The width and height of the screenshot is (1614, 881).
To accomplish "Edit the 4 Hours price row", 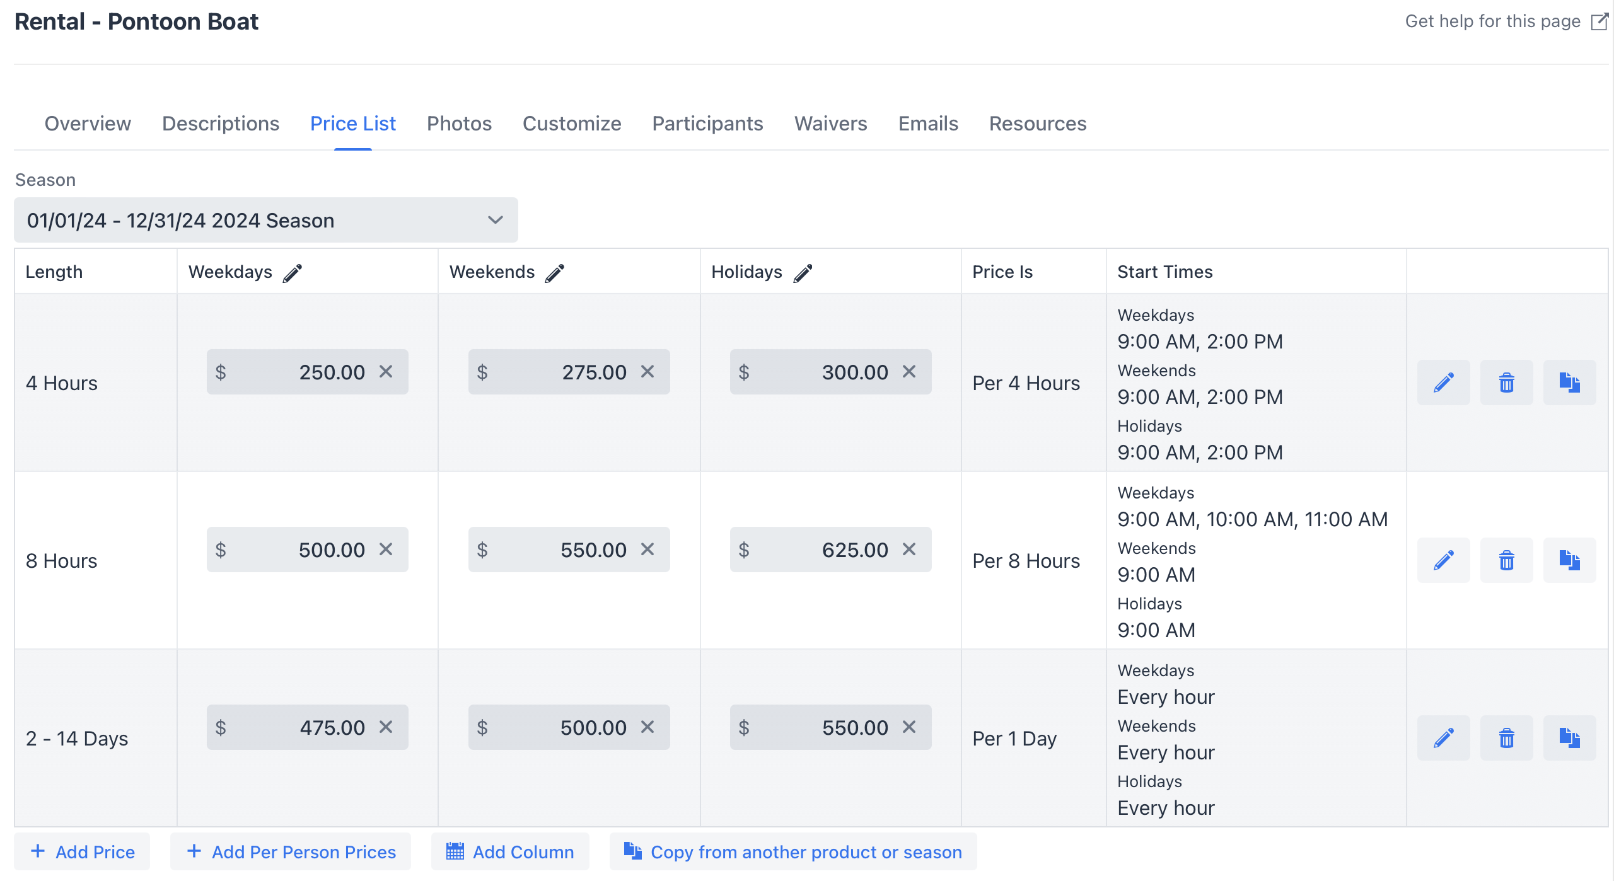I will point(1443,383).
